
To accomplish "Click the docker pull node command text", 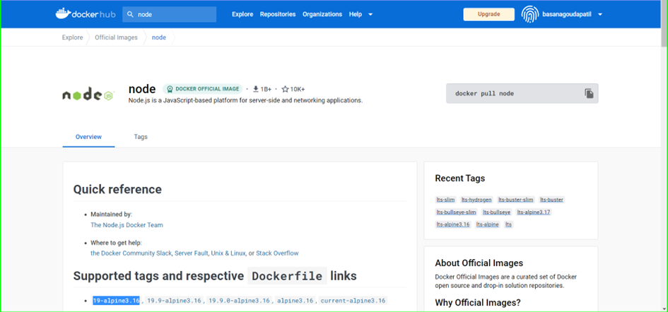I will pos(484,93).
